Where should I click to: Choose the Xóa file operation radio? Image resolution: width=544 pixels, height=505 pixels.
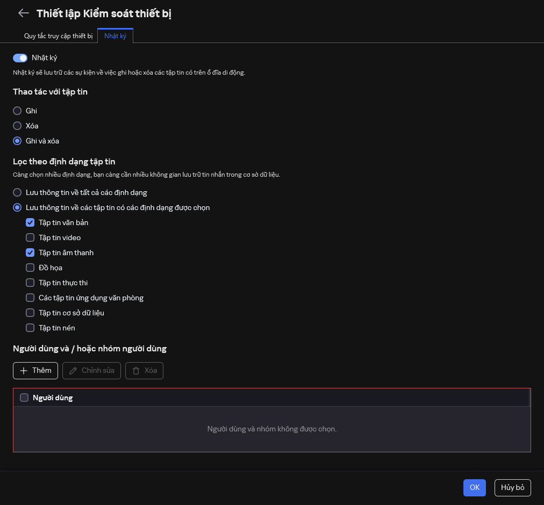[17, 126]
